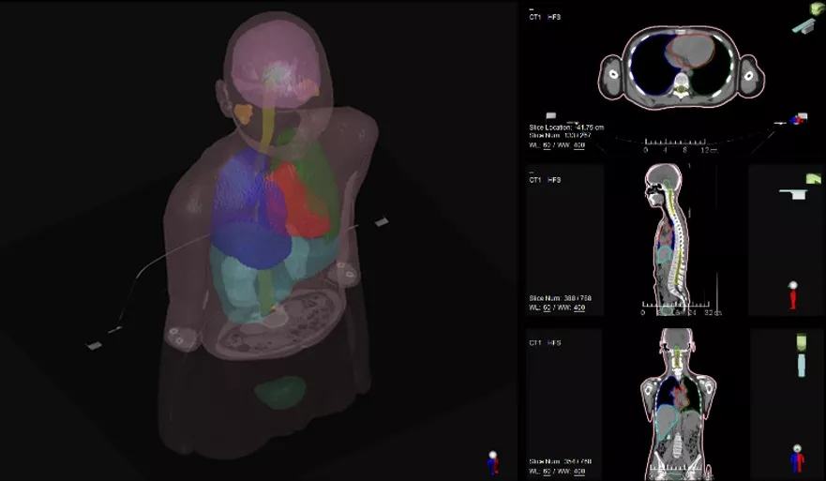Click the green head-end icon in coronal view
This screenshot has width=826, height=481.
tap(801, 339)
